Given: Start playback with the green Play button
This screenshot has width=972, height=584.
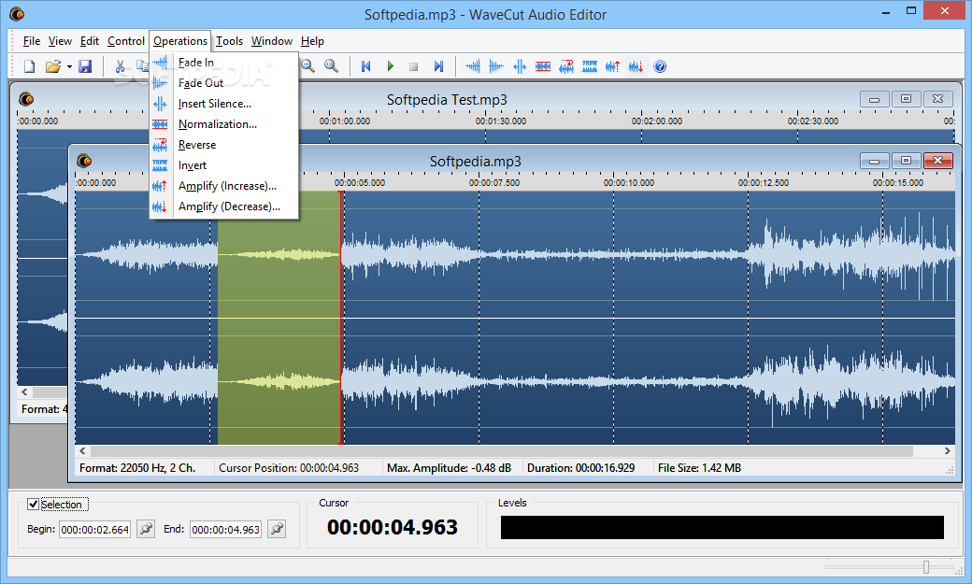Looking at the screenshot, I should click(x=390, y=66).
